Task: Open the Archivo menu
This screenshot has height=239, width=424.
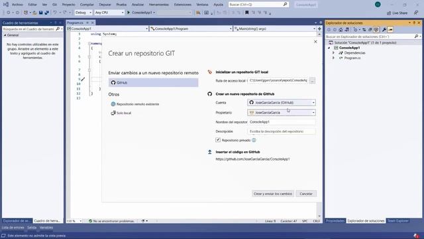Action: point(17,5)
